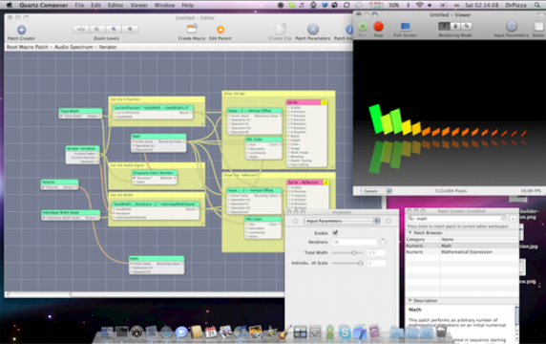Open the Custom size dropdown in Viewer
546x344 pixels.
[x=376, y=191]
